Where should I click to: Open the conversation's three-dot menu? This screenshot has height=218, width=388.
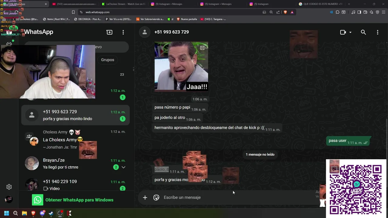tap(377, 32)
